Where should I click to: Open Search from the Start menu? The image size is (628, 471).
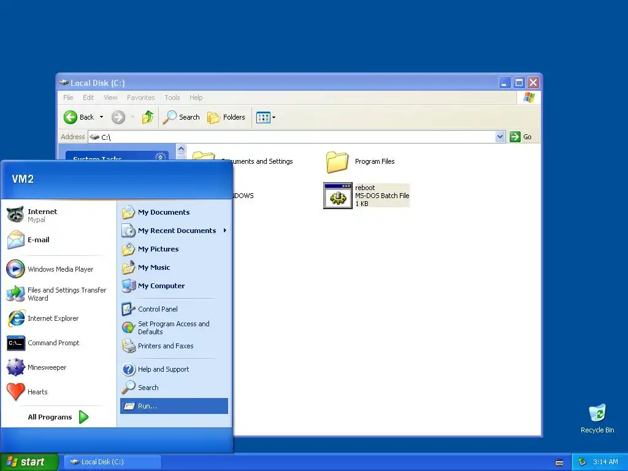coord(174,388)
